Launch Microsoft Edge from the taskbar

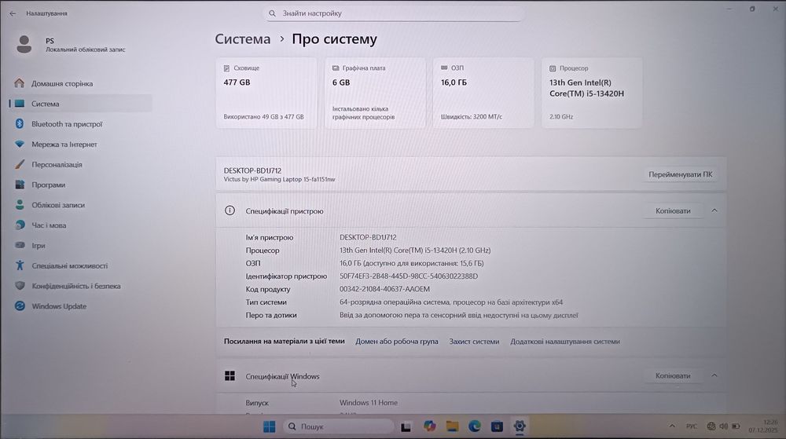pos(475,426)
